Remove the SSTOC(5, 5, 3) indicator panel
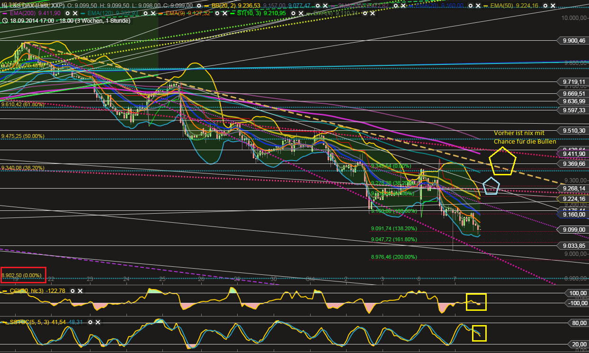This screenshot has height=353, width=589. (98, 322)
